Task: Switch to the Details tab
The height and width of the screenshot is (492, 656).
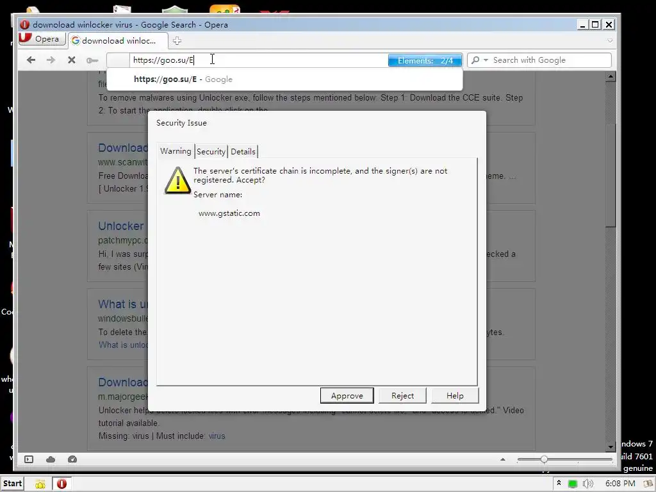Action: [x=243, y=151]
